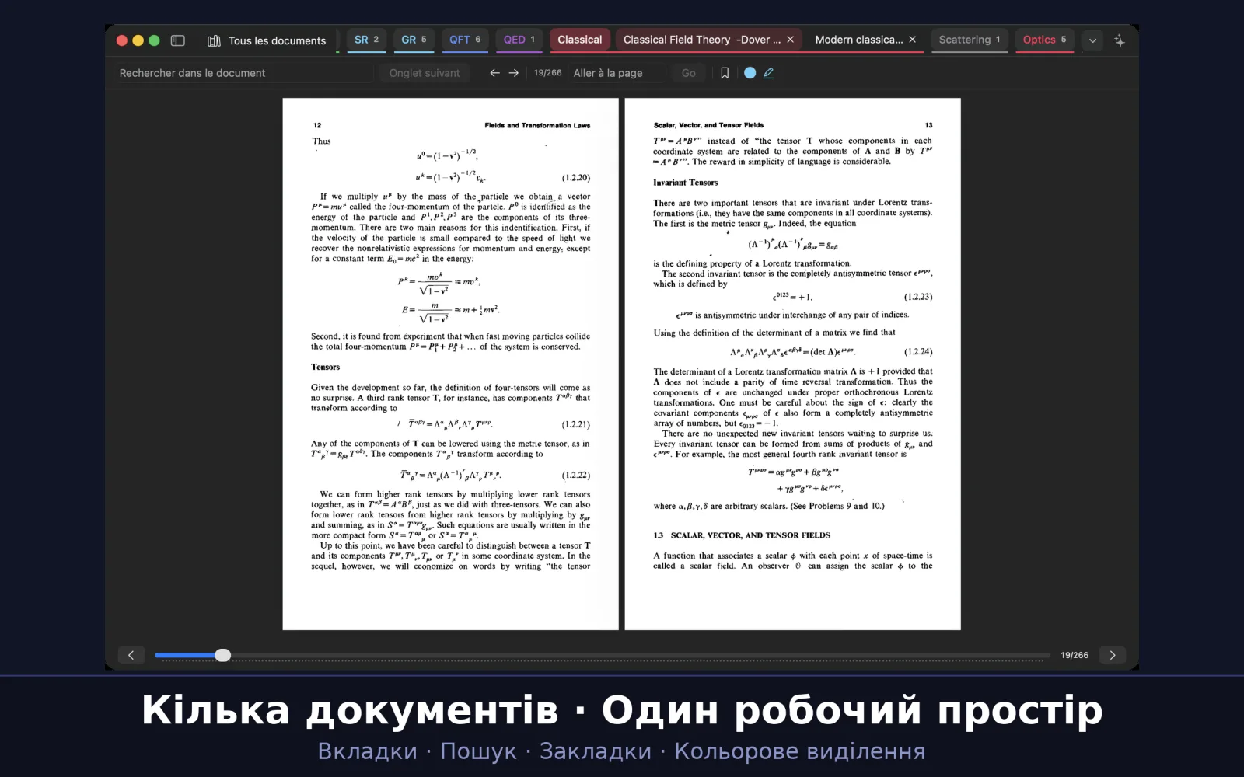Viewport: 1244px width, 777px height.
Task: Click the Onglet suivant button
Action: pyautogui.click(x=425, y=73)
